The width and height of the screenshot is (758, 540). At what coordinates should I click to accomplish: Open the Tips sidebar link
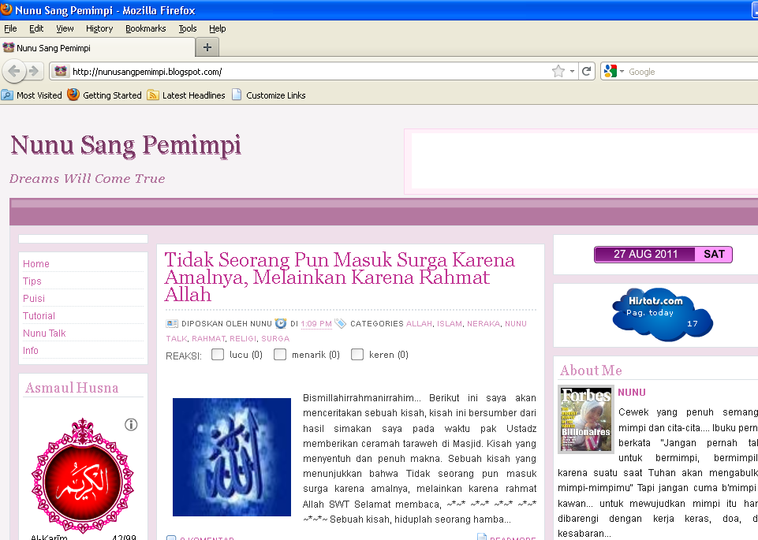[32, 281]
